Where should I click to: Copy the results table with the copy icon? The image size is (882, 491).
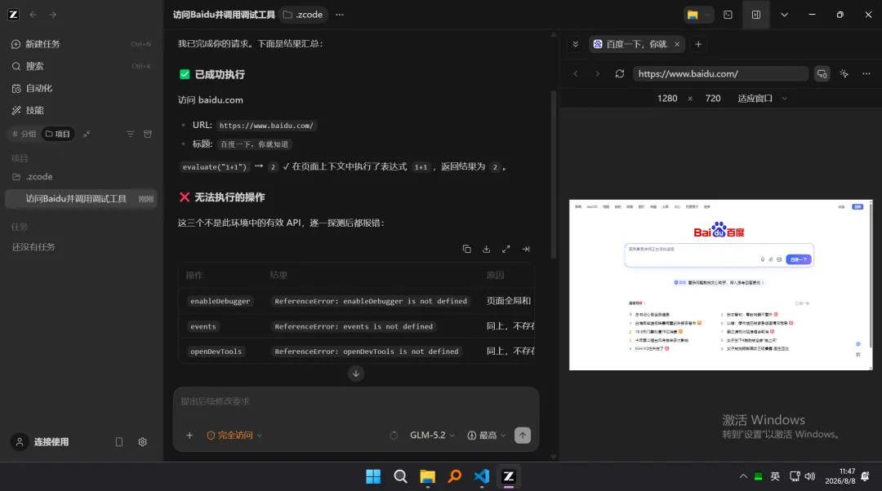[x=467, y=249]
